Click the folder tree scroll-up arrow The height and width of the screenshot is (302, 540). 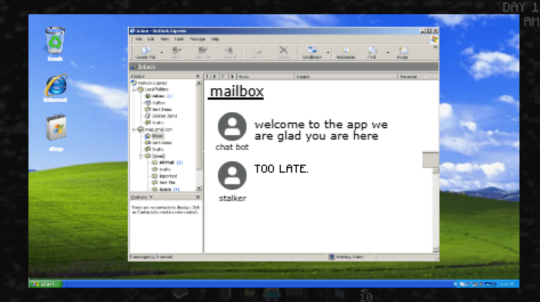pyautogui.click(x=199, y=83)
